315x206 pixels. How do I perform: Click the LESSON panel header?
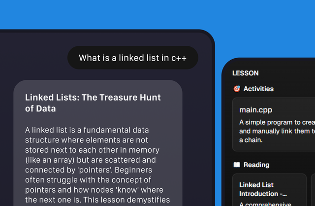coord(245,73)
